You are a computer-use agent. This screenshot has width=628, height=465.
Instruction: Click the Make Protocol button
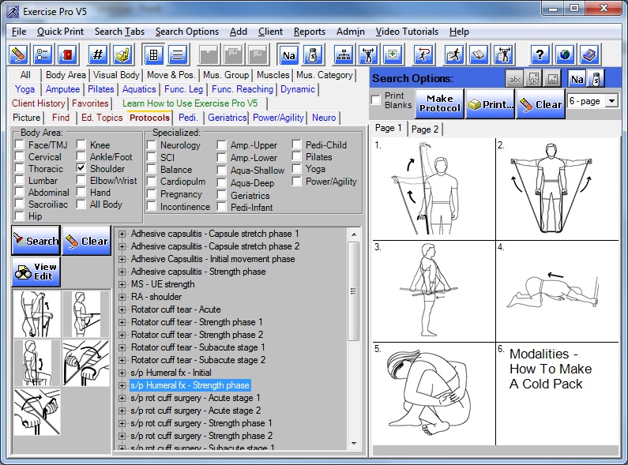440,103
